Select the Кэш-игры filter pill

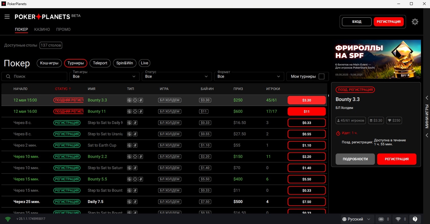pos(49,63)
